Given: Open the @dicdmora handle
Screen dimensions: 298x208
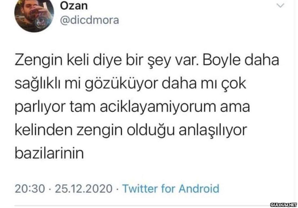Looking at the screenshot, I should 89,20.
